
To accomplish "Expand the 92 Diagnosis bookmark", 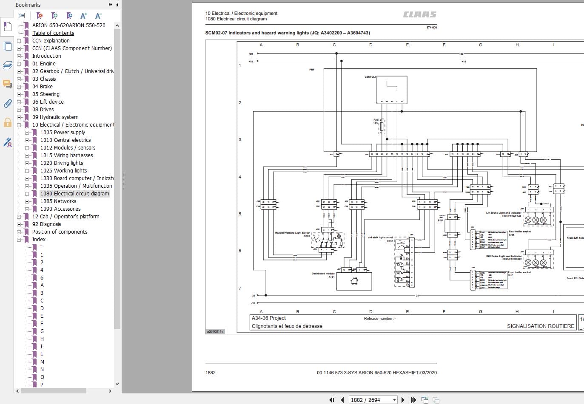I will (19, 224).
